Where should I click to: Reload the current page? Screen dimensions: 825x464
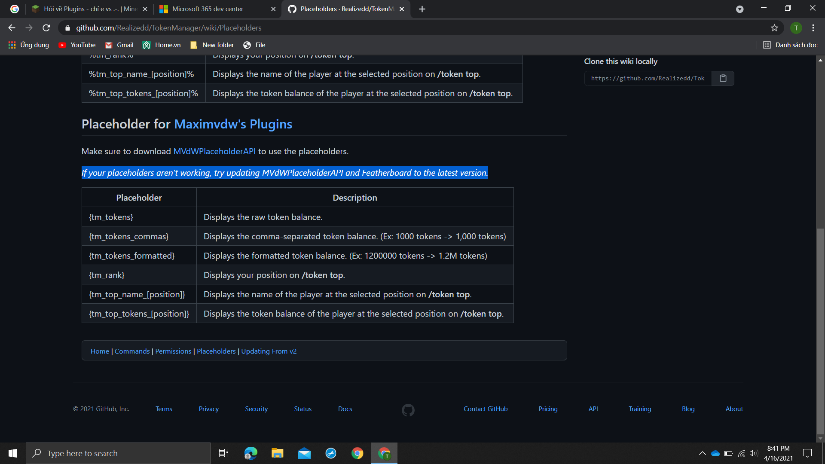(x=46, y=28)
